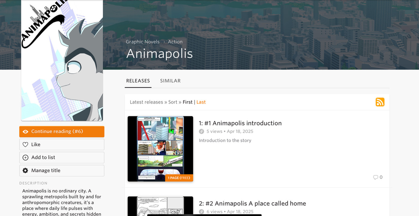The image size is (419, 216).
Task: Click the views icon under #1 Animapolis introduction
Action: [202, 131]
